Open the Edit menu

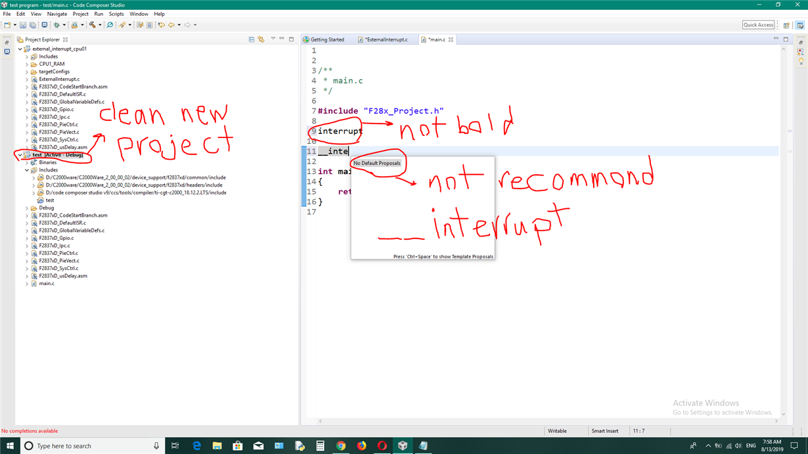click(x=21, y=14)
